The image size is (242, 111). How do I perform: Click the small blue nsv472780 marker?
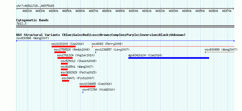[x=83, y=92]
